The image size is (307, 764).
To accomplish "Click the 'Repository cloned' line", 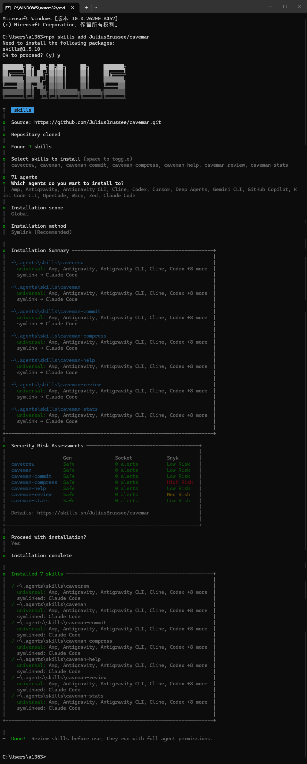I will [x=36, y=135].
